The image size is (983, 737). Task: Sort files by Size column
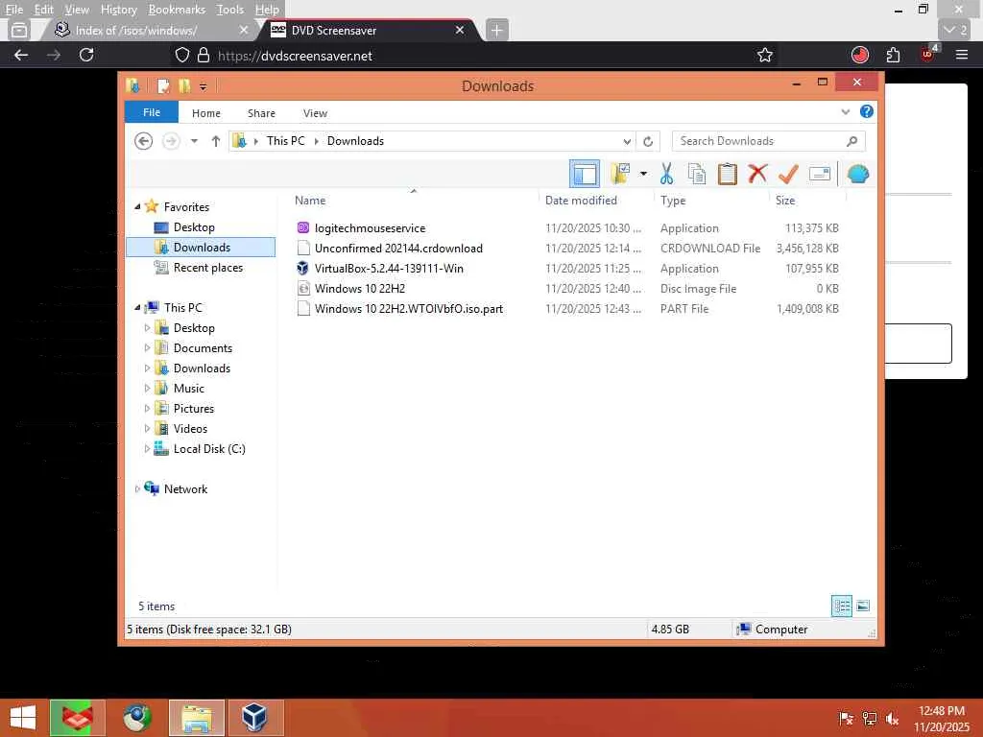pos(785,201)
